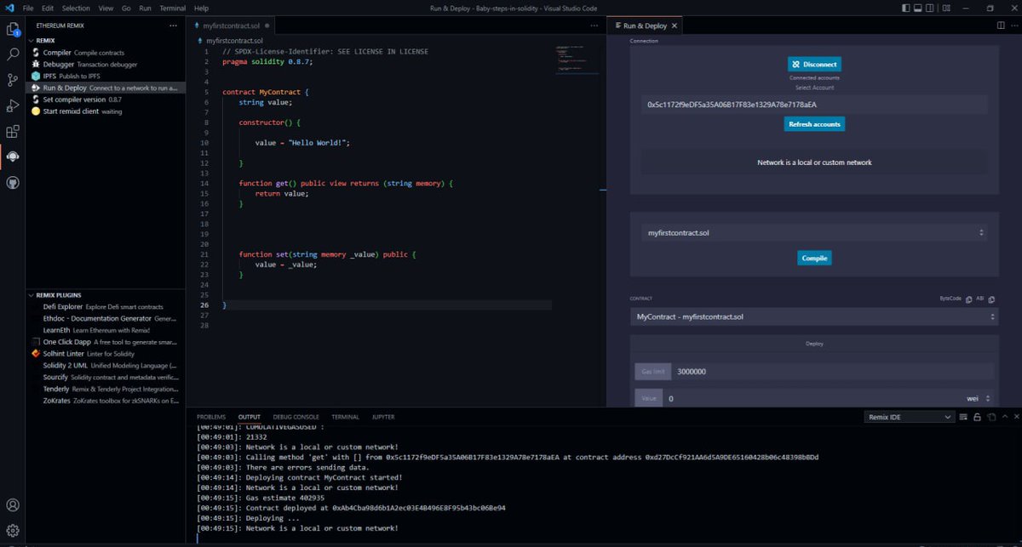Open the Search view in activity bar
Image resolution: width=1022 pixels, height=547 pixels.
[x=13, y=54]
